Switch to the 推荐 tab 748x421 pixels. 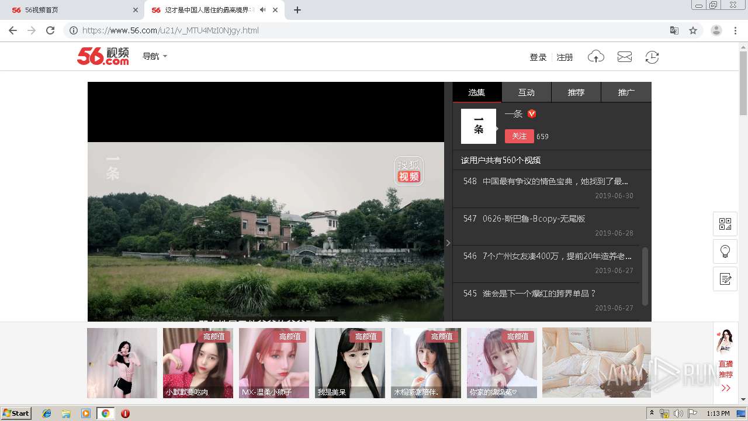[576, 92]
